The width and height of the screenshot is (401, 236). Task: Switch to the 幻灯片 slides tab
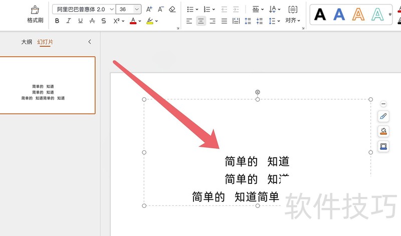(x=45, y=42)
